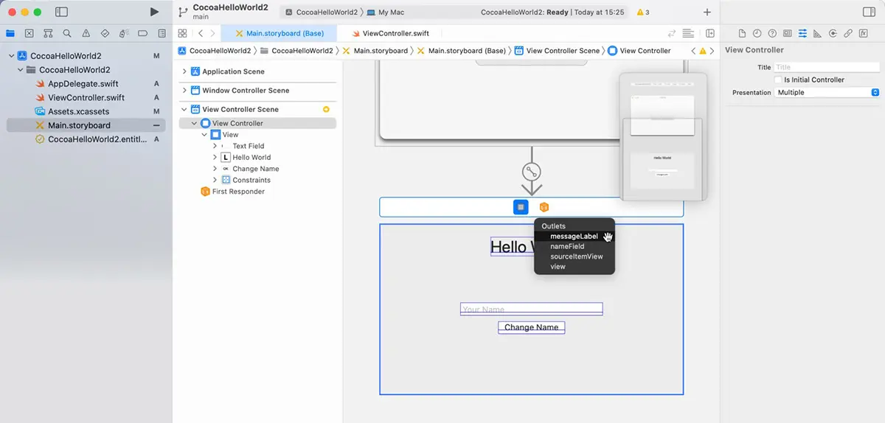Open the Debug navigator spray icon
This screenshot has width=885, height=423.
click(x=124, y=33)
